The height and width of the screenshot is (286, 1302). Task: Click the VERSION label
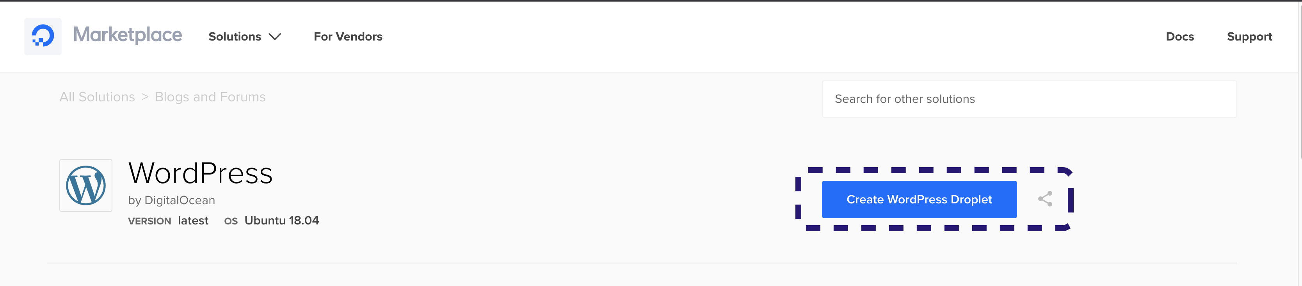pyautogui.click(x=149, y=221)
